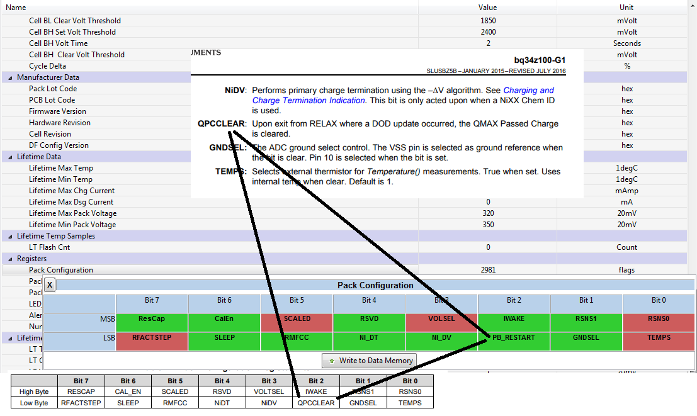Select Lifetime Max Pack Voltage row
This screenshot has height=416, width=697.
(x=344, y=213)
